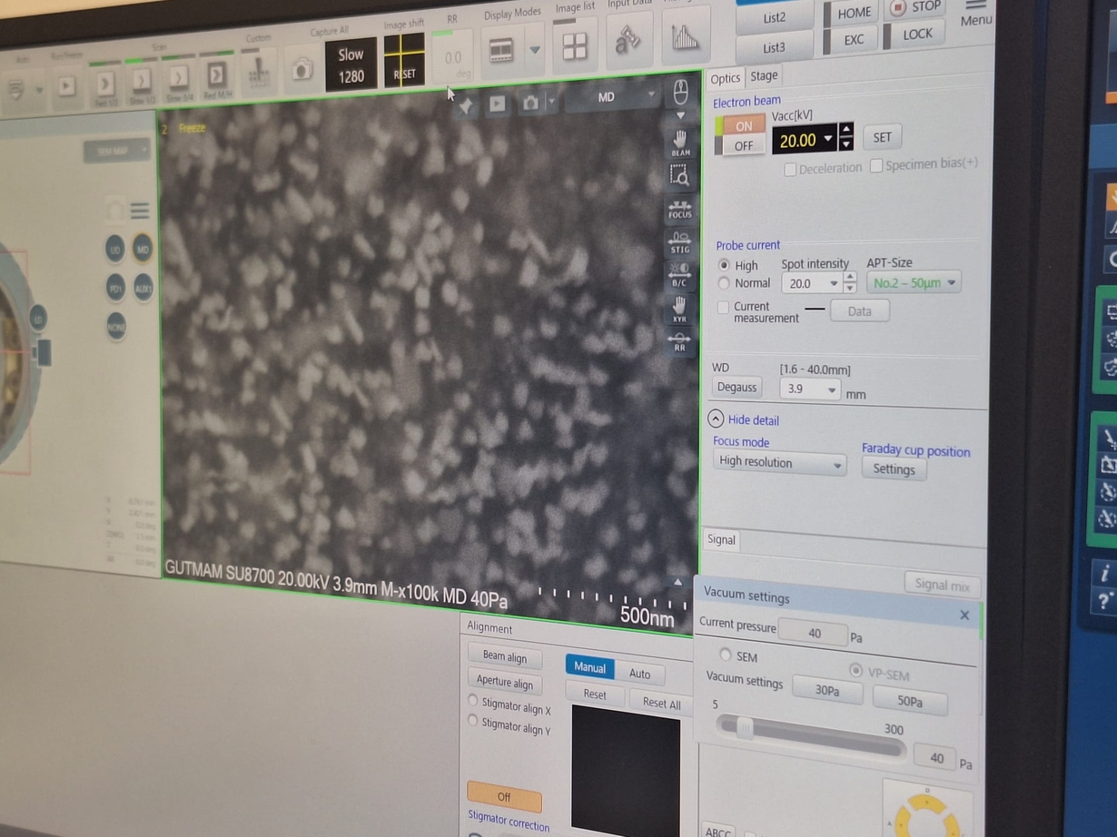The width and height of the screenshot is (1117, 837).
Task: Select the MD detector circle
Action: 143,247
